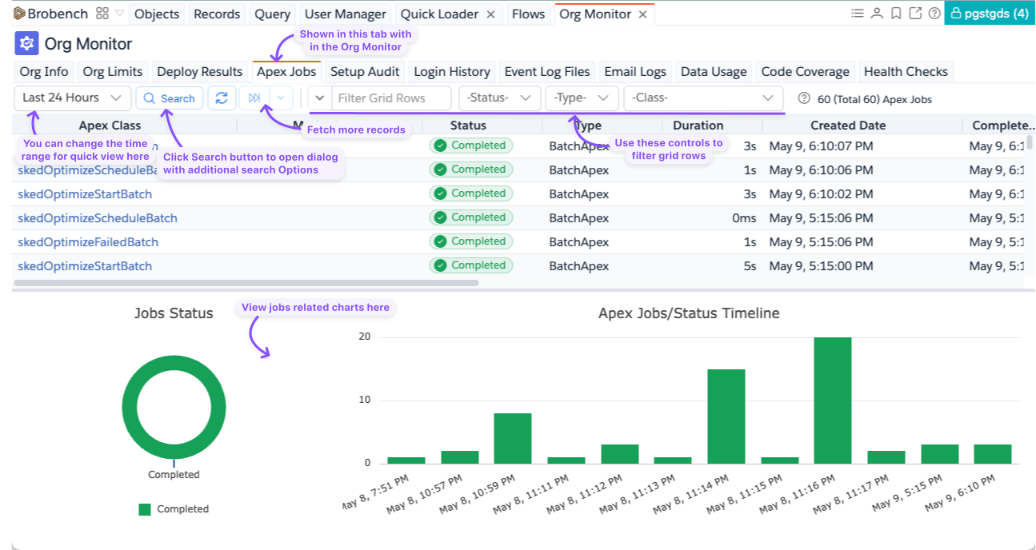Image resolution: width=1036 pixels, height=550 pixels.
Task: Open the dropdown arrow beside fetch more icon
Action: coord(280,98)
